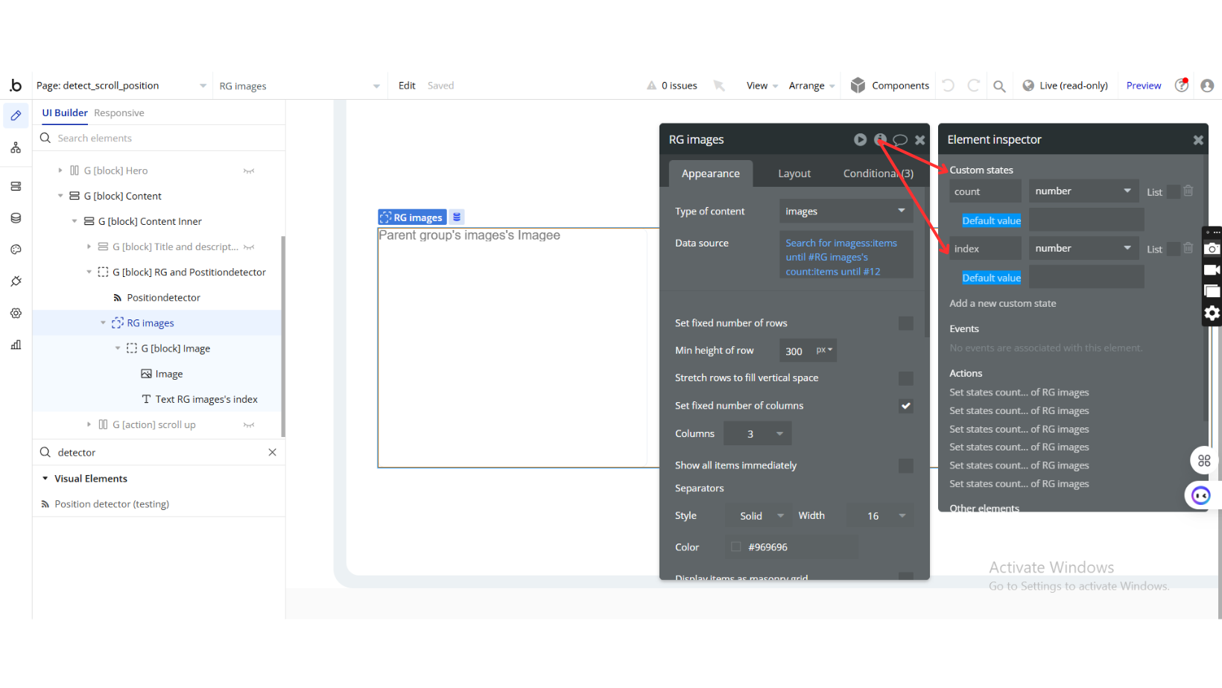Viewport: 1222px width, 688px height.
Task: Click the database icon beside RG images label
Action: pyautogui.click(x=457, y=217)
